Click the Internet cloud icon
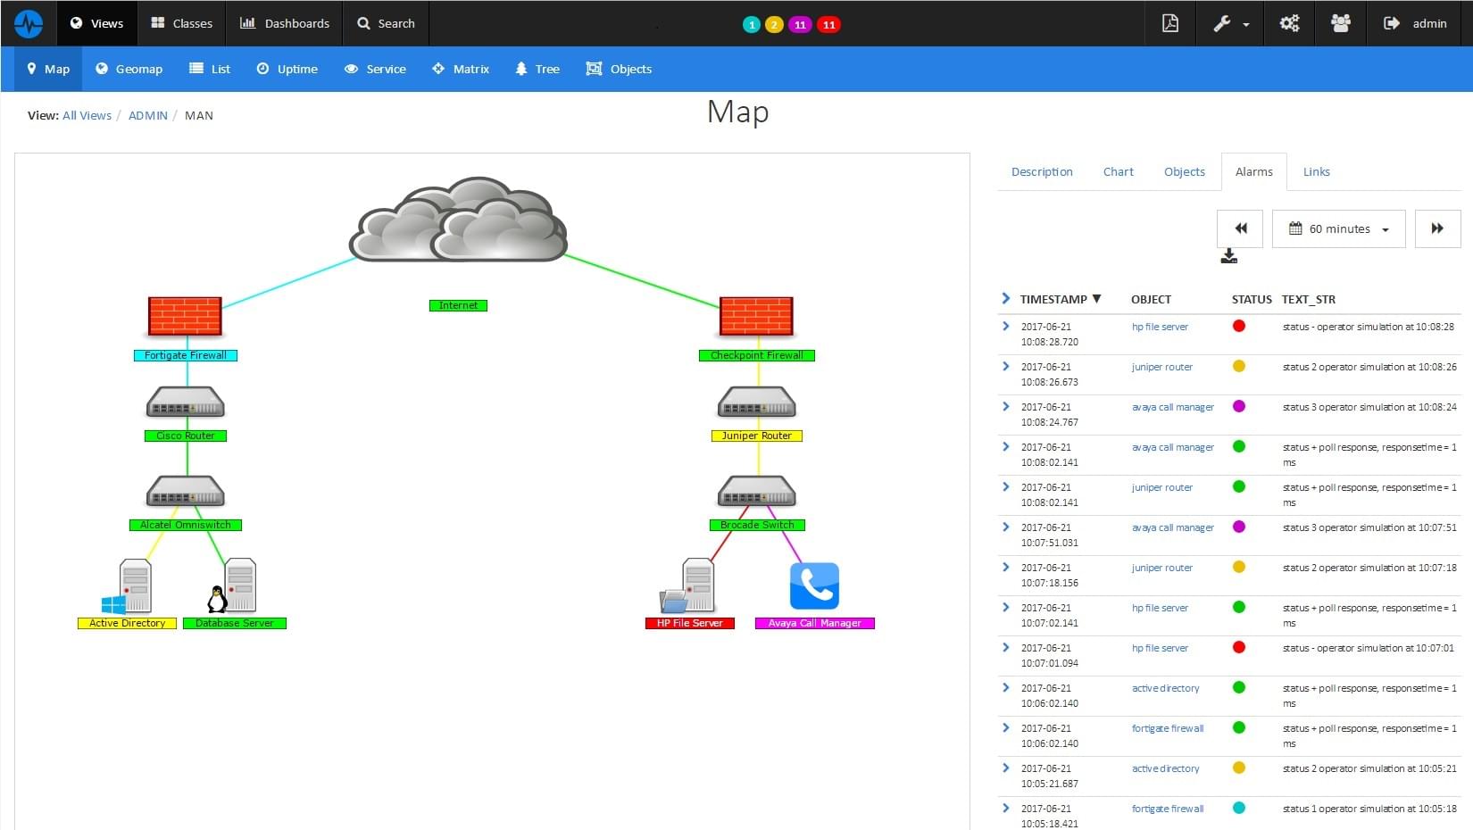This screenshot has height=830, width=1473. [x=458, y=219]
